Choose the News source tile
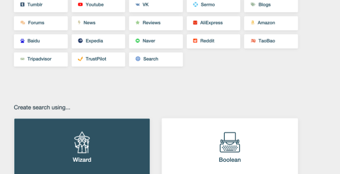Viewport: 340px width, 174px height. [98, 23]
